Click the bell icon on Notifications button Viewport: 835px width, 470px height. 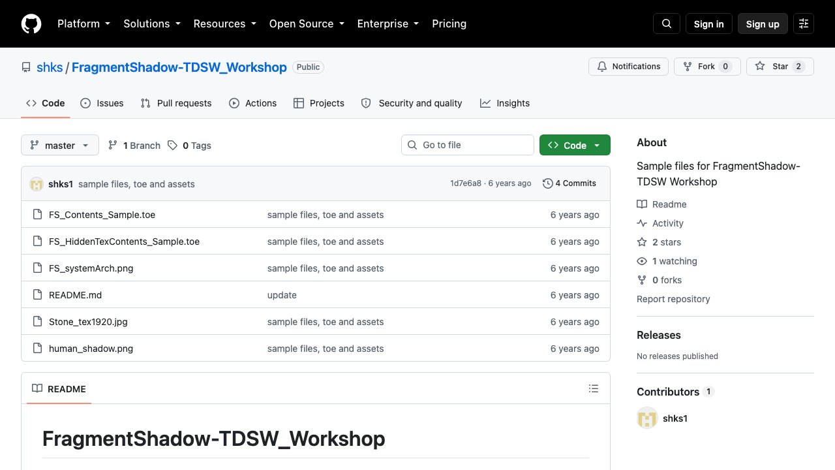tap(602, 67)
